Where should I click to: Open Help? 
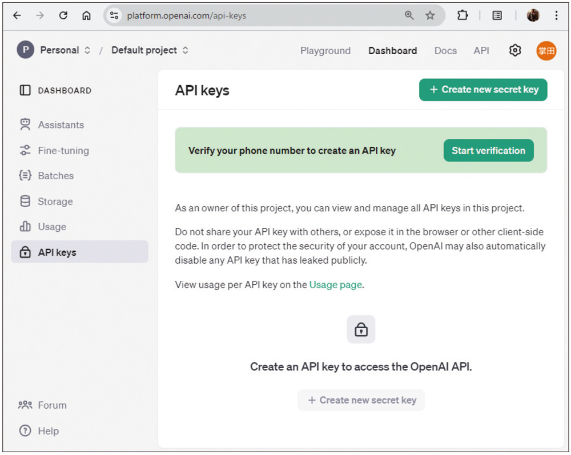[48, 431]
